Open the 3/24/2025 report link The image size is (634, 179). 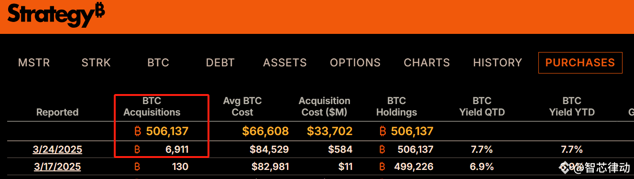coord(57,149)
